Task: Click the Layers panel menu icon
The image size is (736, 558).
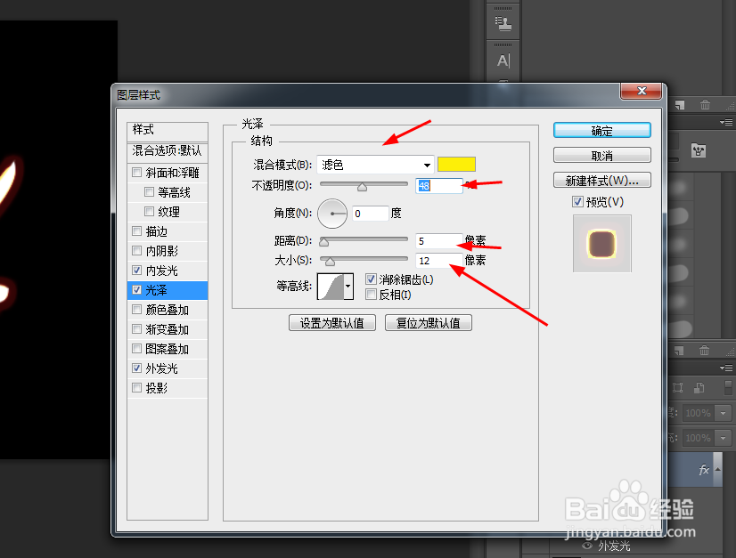Action: pos(726,368)
